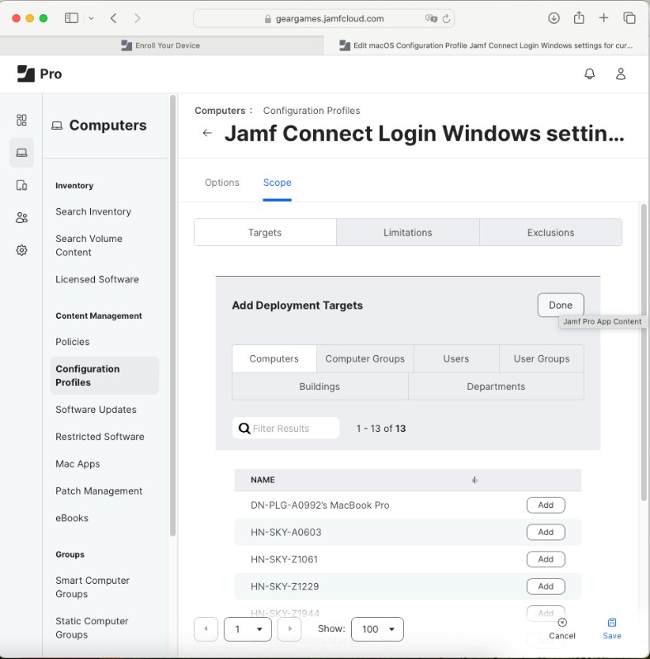650x659 pixels.
Task: Select the Computers laptop icon in rail
Action: 21,152
